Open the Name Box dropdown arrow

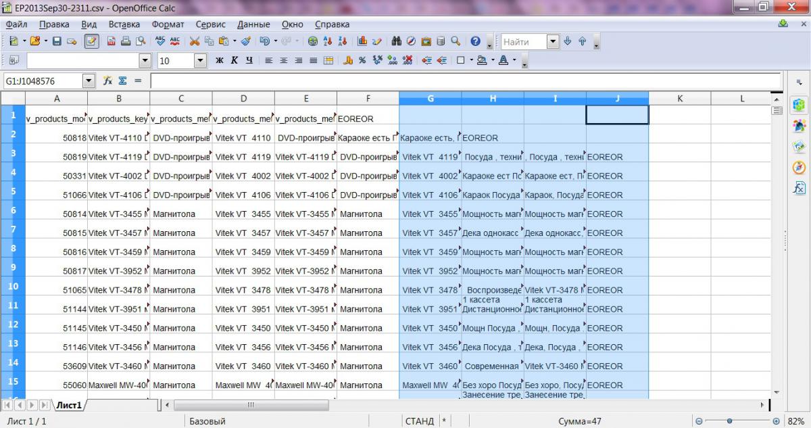(89, 81)
